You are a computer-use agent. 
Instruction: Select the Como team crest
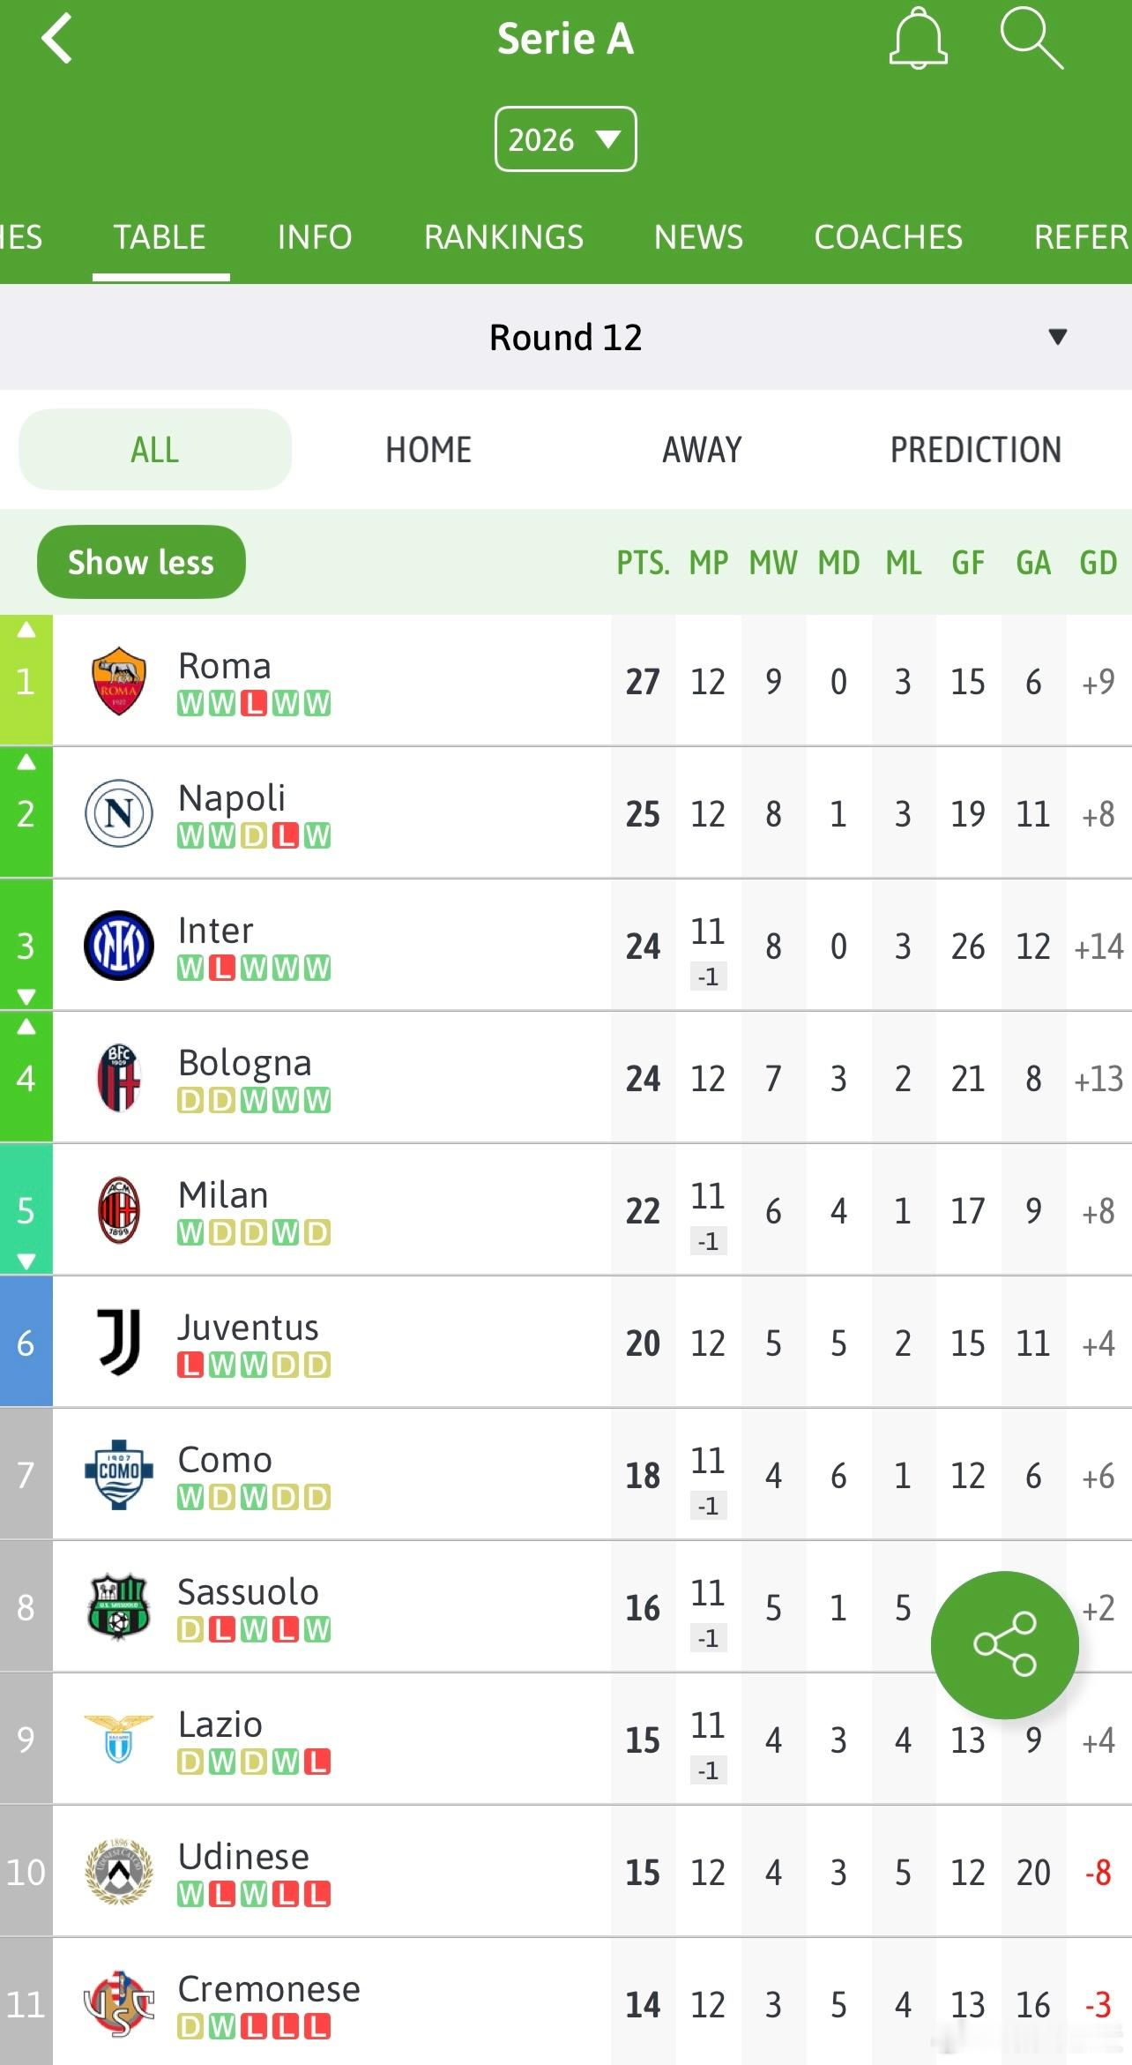click(119, 1474)
